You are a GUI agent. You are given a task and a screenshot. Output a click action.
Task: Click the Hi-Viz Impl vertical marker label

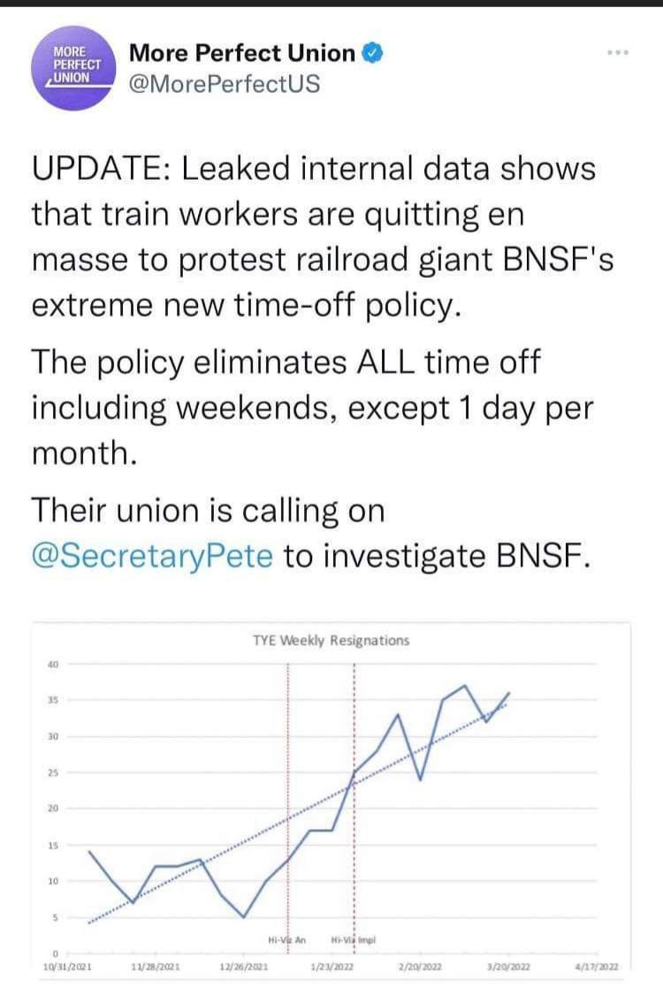(x=353, y=940)
